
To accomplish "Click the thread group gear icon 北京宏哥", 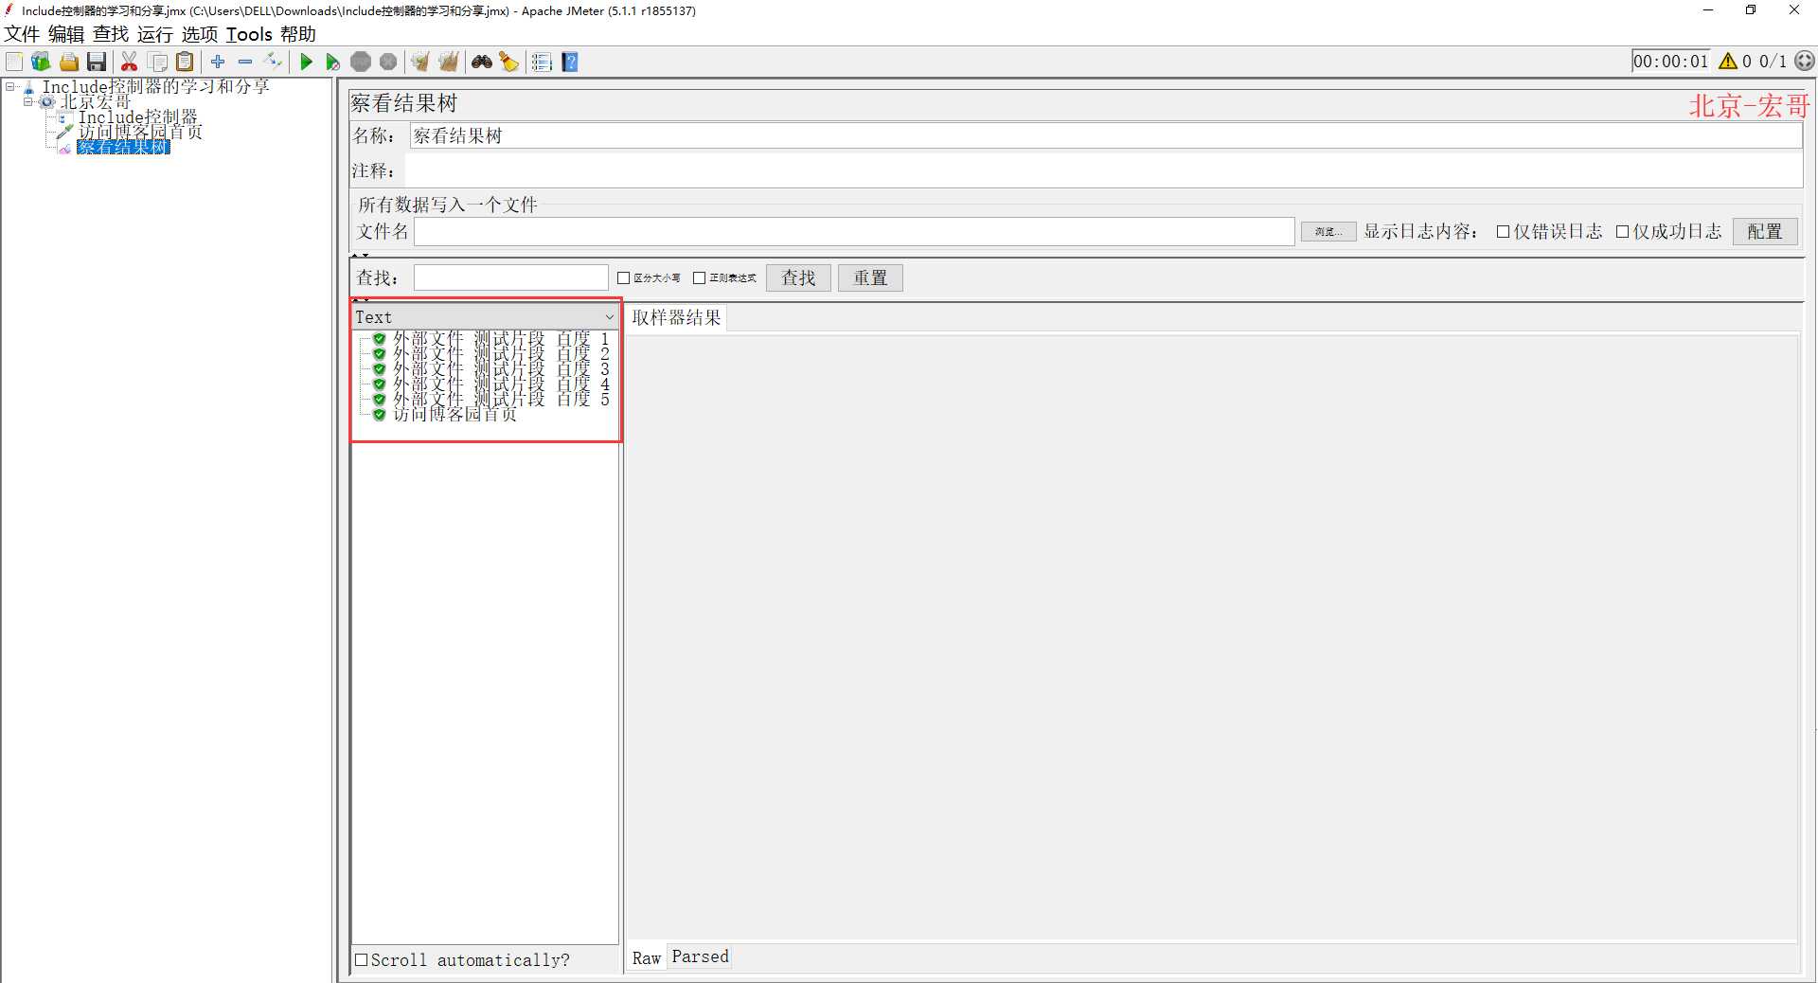I will tap(47, 102).
